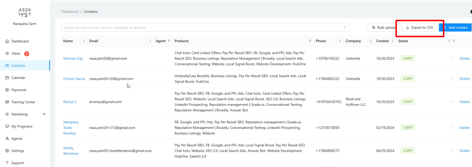Expand the Marketing submenu

[44, 114]
